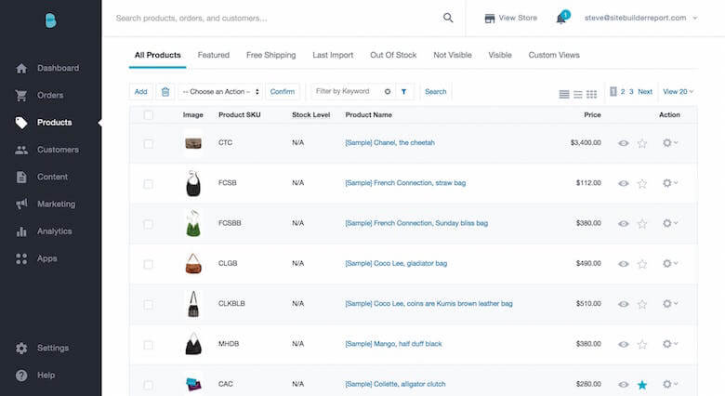
Task: Click the trash delete icon in toolbar
Action: [x=165, y=92]
